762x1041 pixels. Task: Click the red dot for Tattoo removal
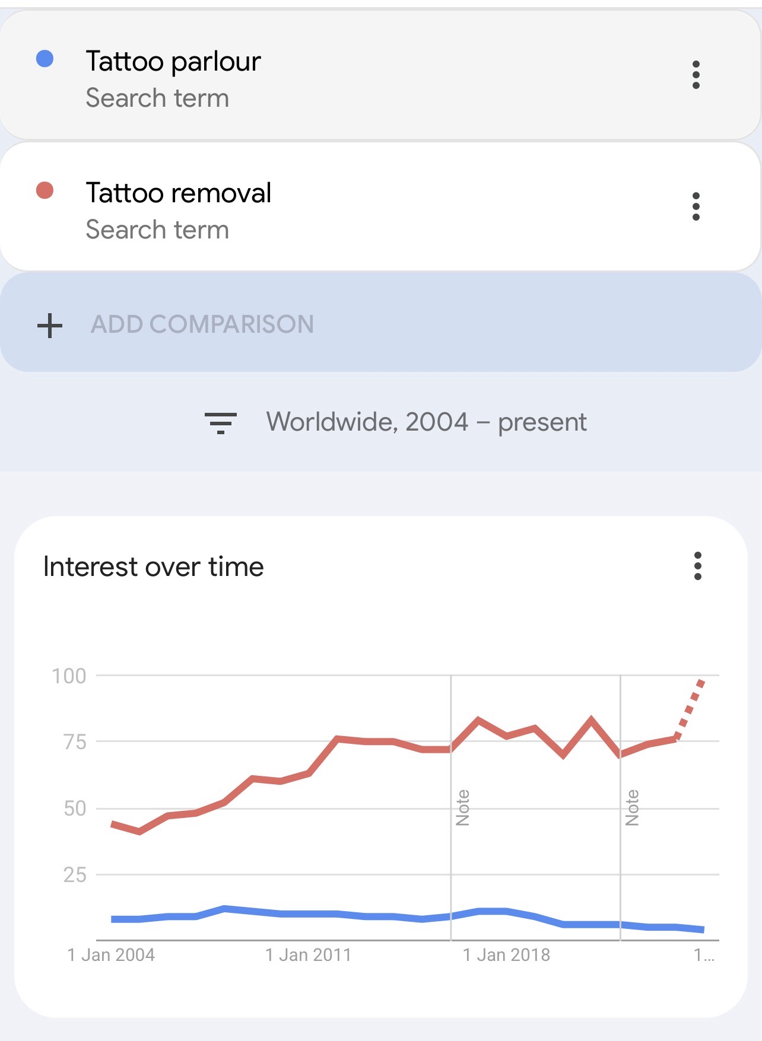point(45,190)
